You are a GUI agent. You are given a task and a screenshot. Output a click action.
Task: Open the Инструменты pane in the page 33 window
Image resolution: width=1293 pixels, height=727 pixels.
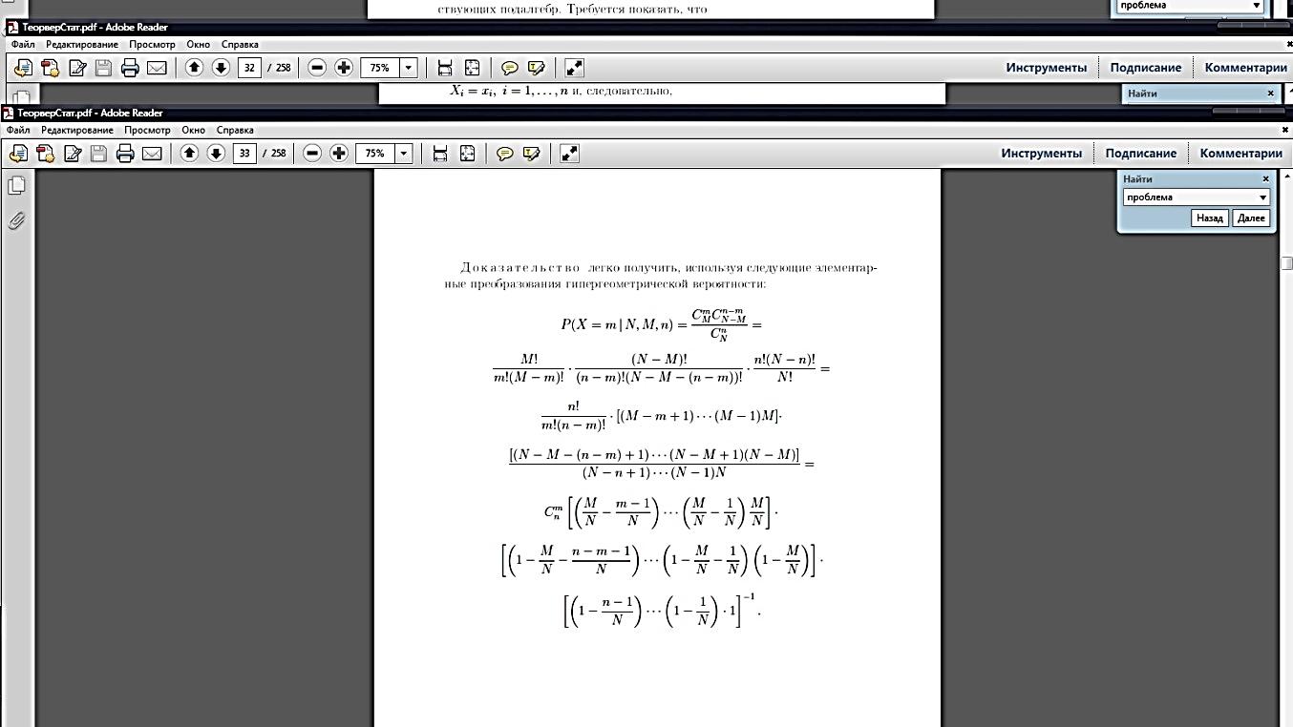[1041, 153]
